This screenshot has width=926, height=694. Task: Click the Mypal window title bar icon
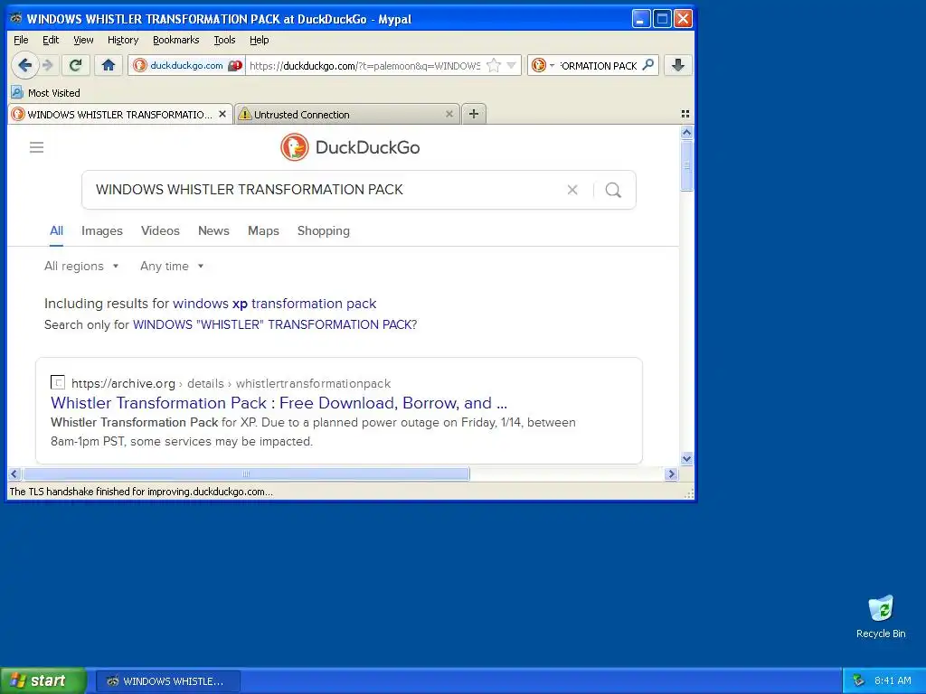point(16,18)
